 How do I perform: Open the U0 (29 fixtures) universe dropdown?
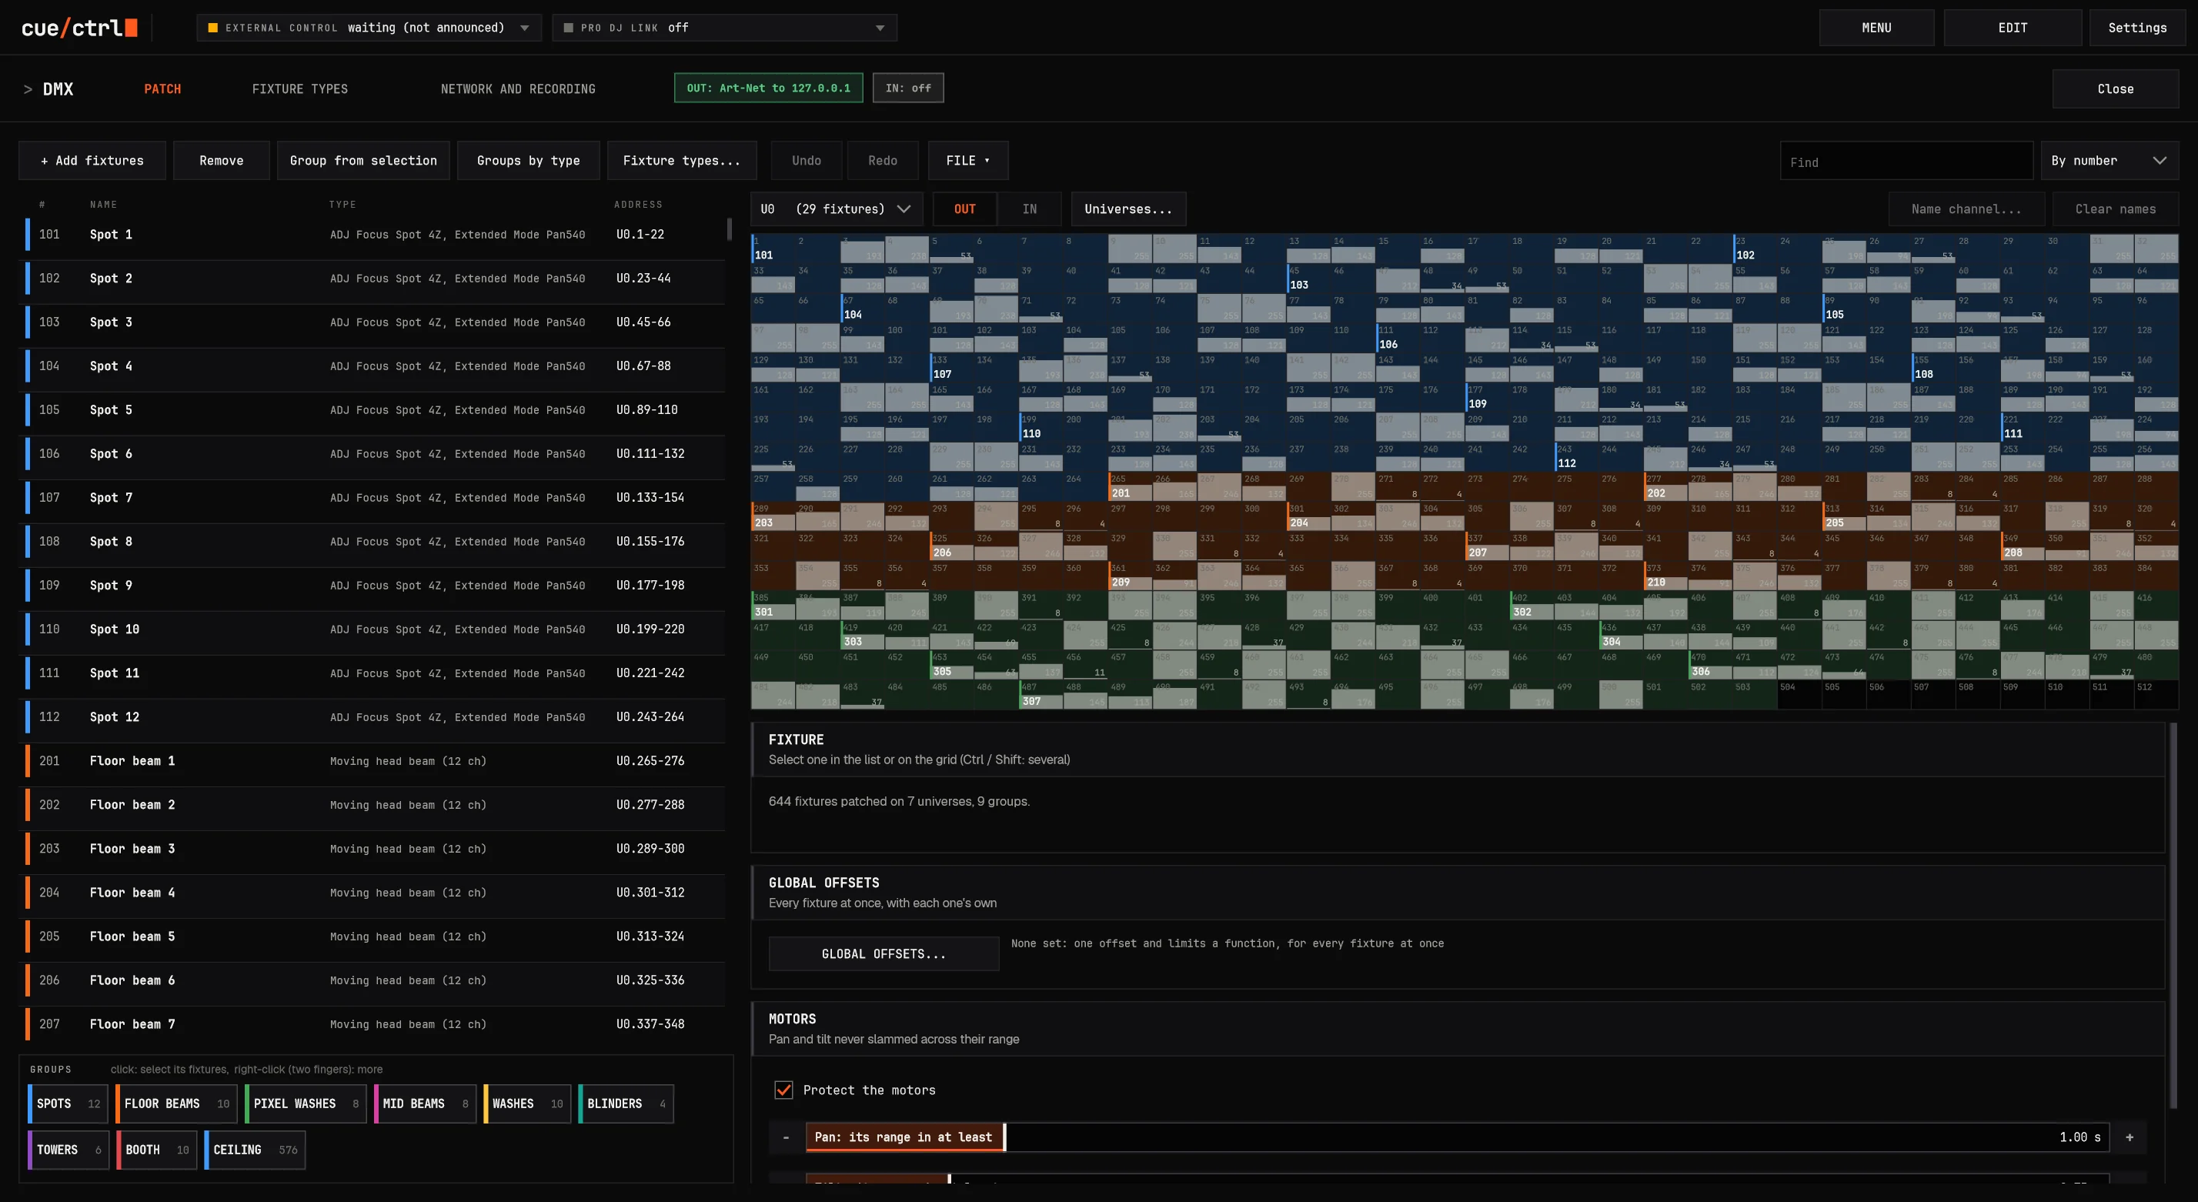pyautogui.click(x=837, y=209)
